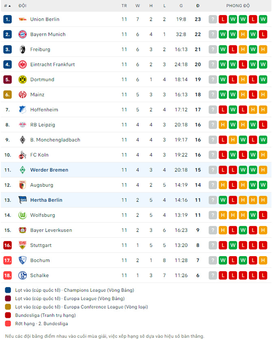Screen dimensions: 276x339
Task: Open the Hertha Berlin team link
Action: [x=46, y=200]
